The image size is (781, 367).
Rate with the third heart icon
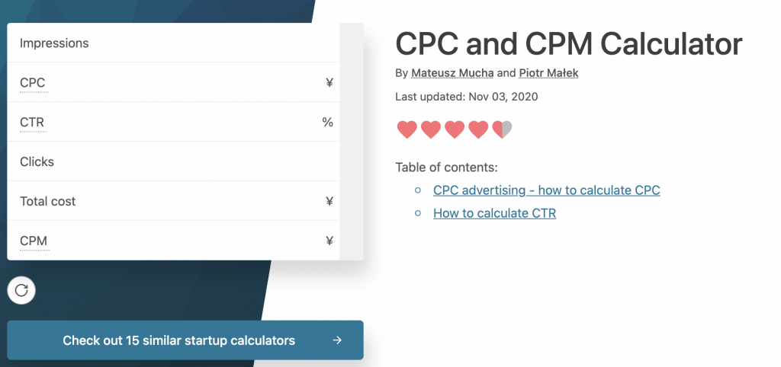[455, 129]
